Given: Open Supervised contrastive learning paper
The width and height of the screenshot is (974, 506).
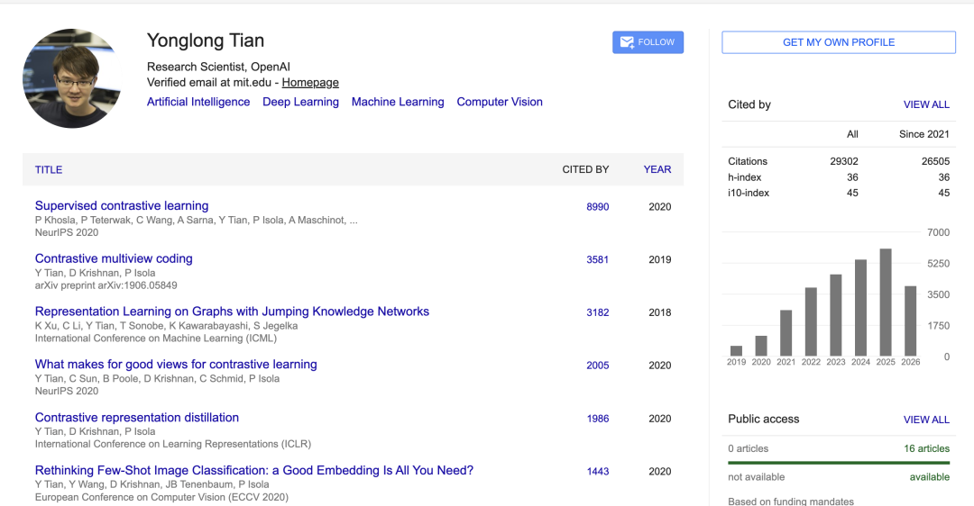Looking at the screenshot, I should 122,205.
